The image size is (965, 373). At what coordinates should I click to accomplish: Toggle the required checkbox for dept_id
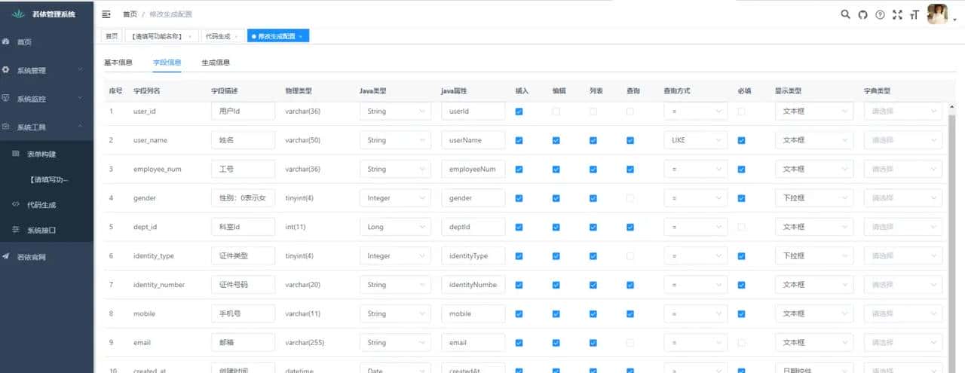tap(741, 227)
